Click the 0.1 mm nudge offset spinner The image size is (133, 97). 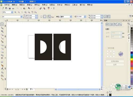[x=85, y=17]
